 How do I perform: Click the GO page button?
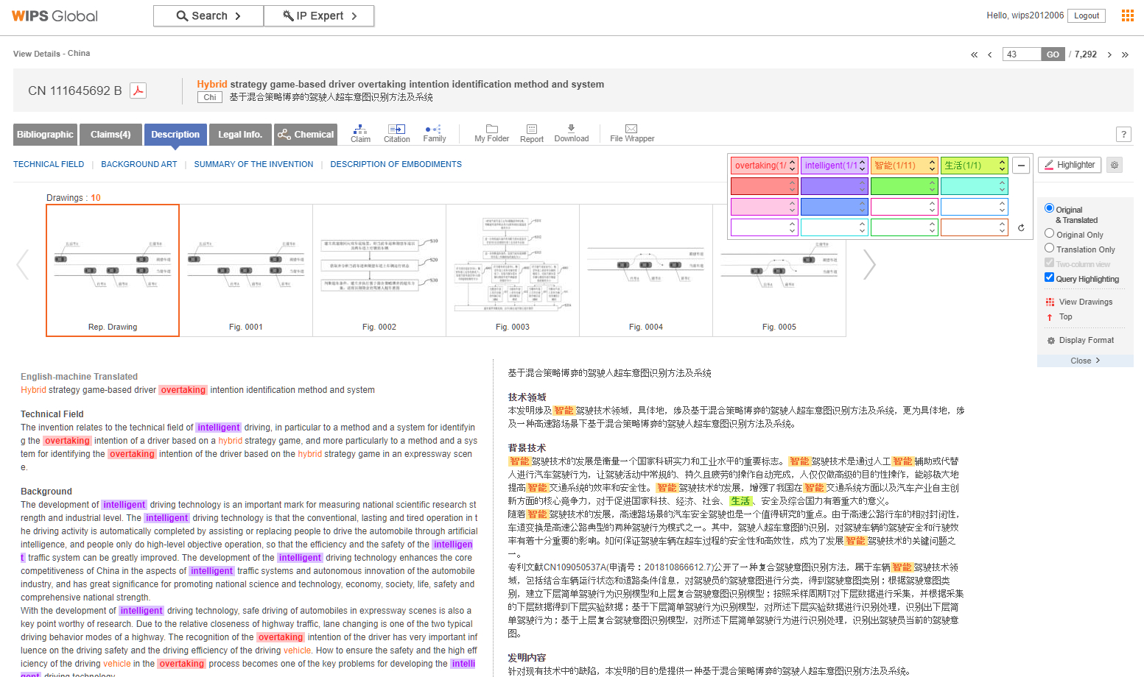[x=1053, y=54]
